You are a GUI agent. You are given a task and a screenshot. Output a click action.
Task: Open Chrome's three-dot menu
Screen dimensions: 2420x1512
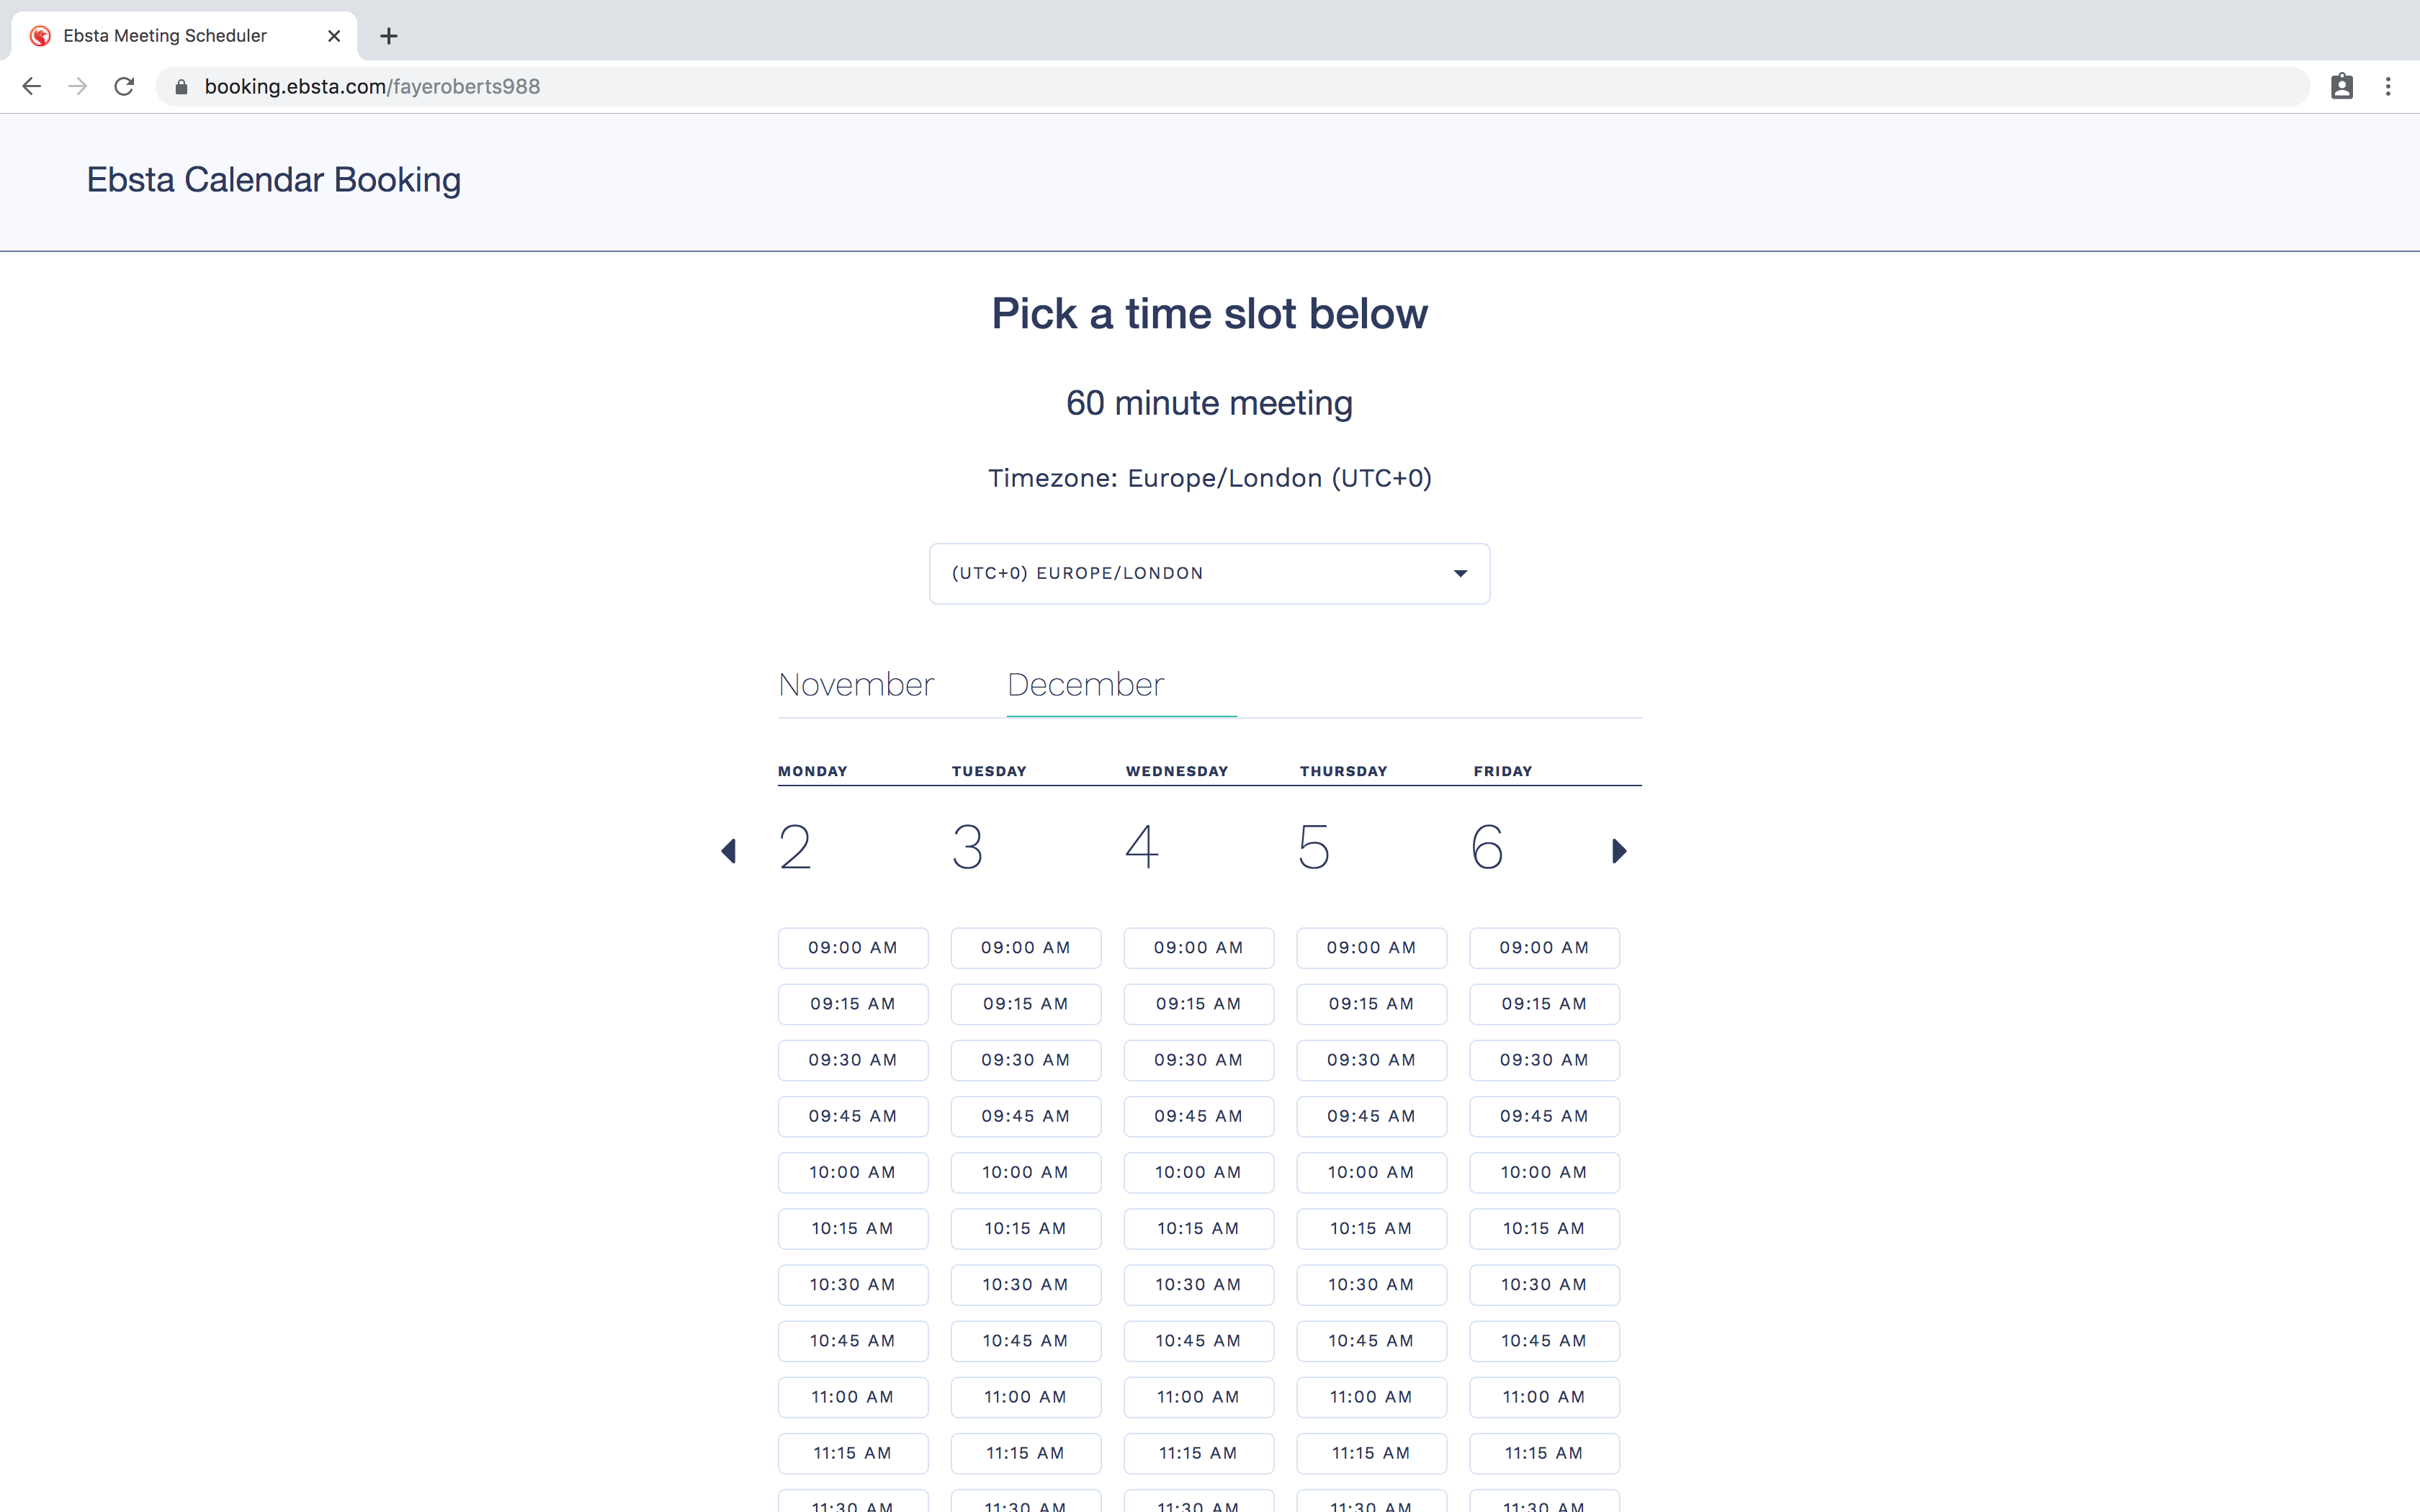2388,87
